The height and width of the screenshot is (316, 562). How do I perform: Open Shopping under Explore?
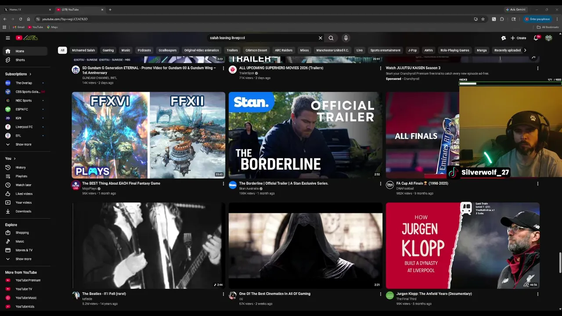tap(25, 233)
